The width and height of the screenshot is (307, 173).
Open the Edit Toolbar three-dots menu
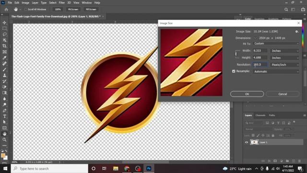tap(4, 145)
